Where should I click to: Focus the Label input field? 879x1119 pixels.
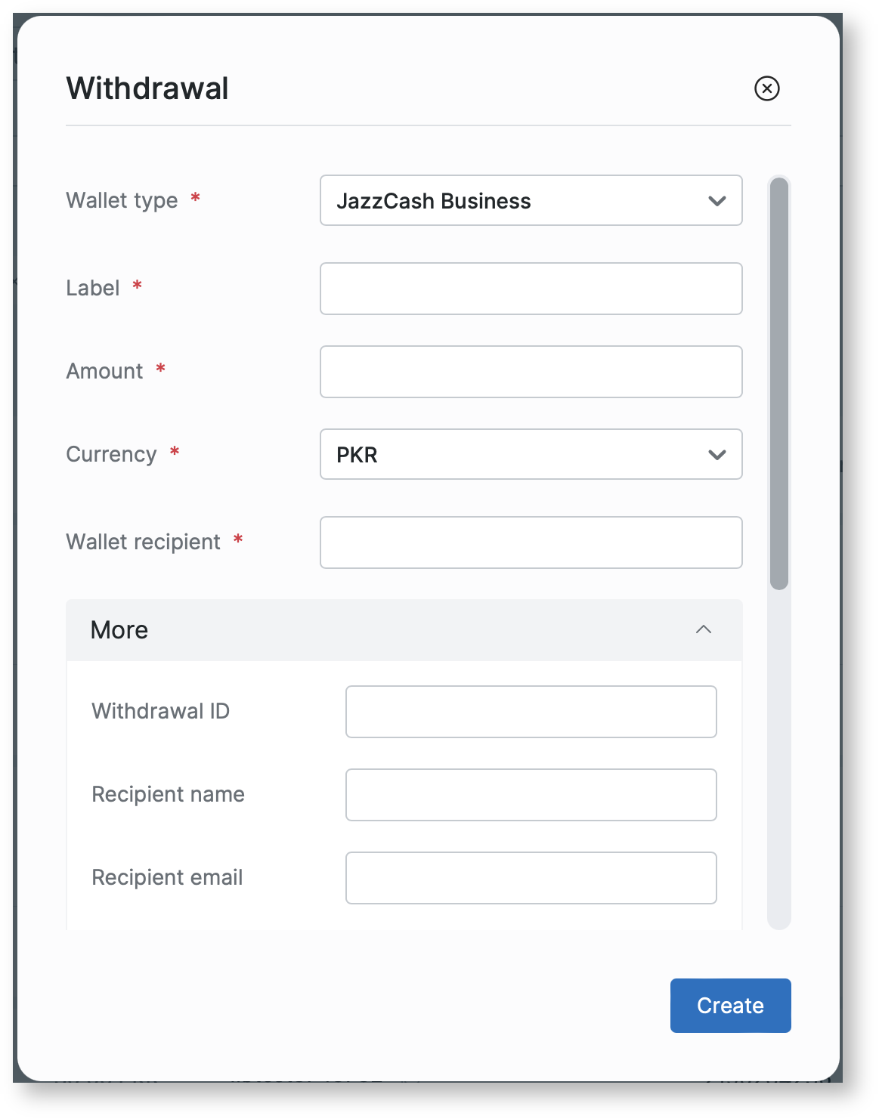(x=531, y=289)
